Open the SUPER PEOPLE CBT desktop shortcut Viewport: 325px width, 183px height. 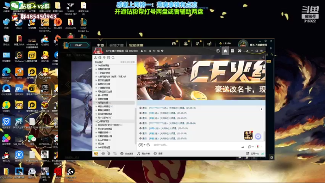(x=70, y=9)
